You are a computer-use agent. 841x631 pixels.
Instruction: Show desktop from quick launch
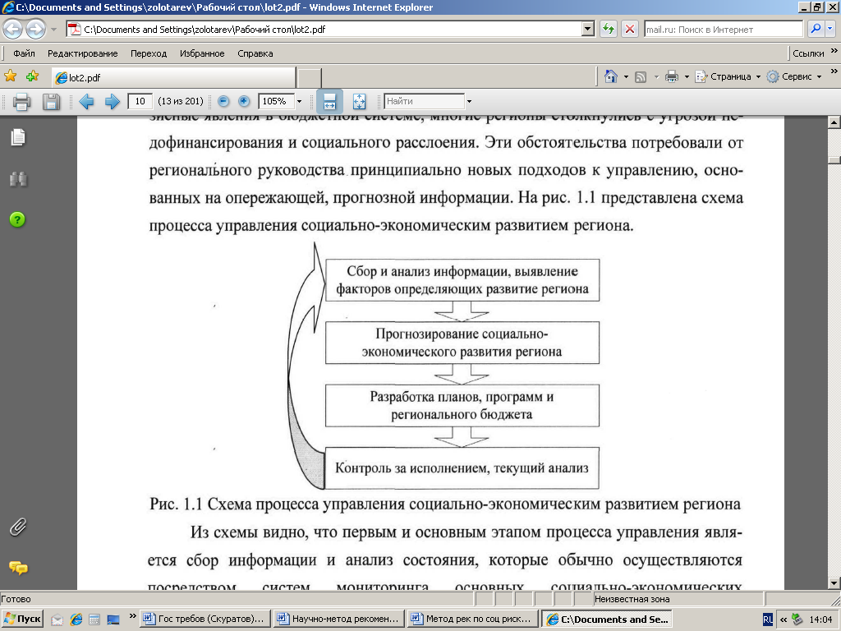pyautogui.click(x=113, y=619)
